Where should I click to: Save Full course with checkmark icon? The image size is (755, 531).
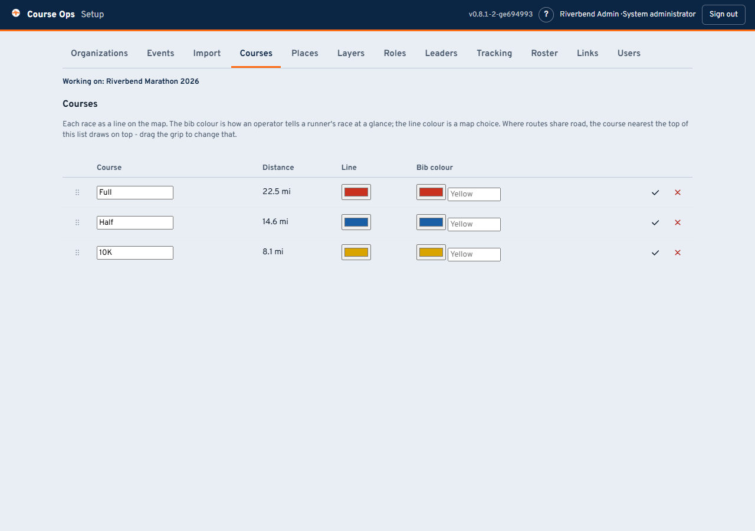pos(655,192)
